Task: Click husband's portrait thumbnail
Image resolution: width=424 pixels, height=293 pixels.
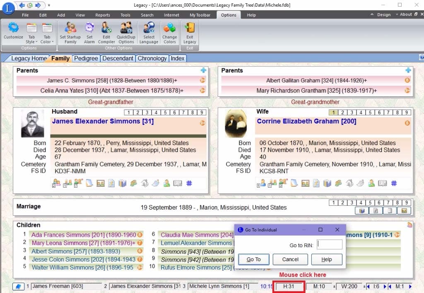Action: point(33,124)
